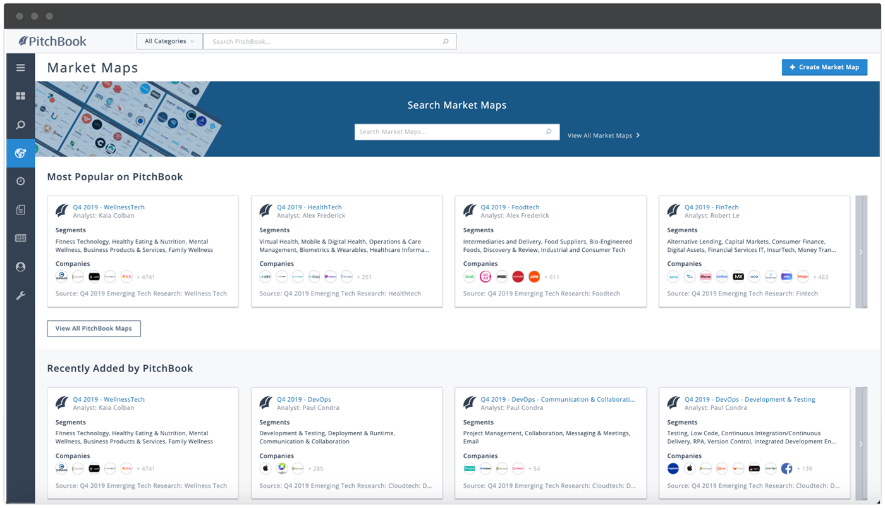Image resolution: width=885 pixels, height=508 pixels.
Task: Click Source: Q4 2019 Emerging Tech Research: Foodtech
Action: coord(542,294)
